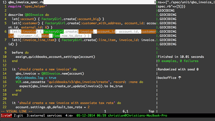The height and width of the screenshot is (121, 215).
Task: Click the date '05-12-2014' in the status bar
Action: click(86, 115)
